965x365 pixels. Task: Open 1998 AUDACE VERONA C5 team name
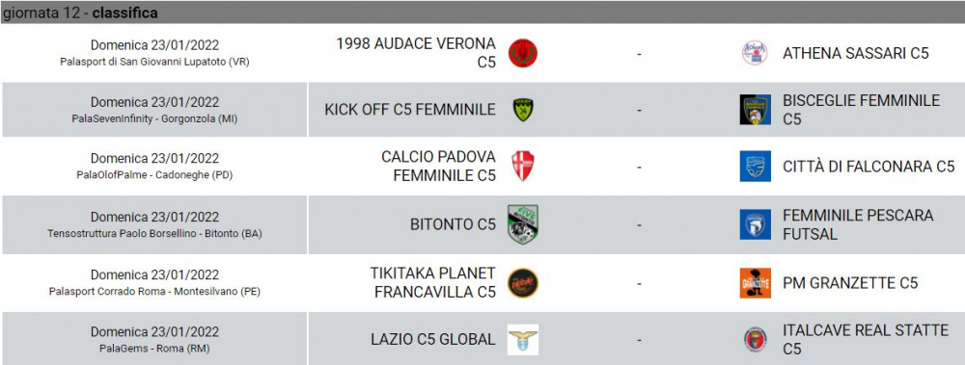coord(415,53)
